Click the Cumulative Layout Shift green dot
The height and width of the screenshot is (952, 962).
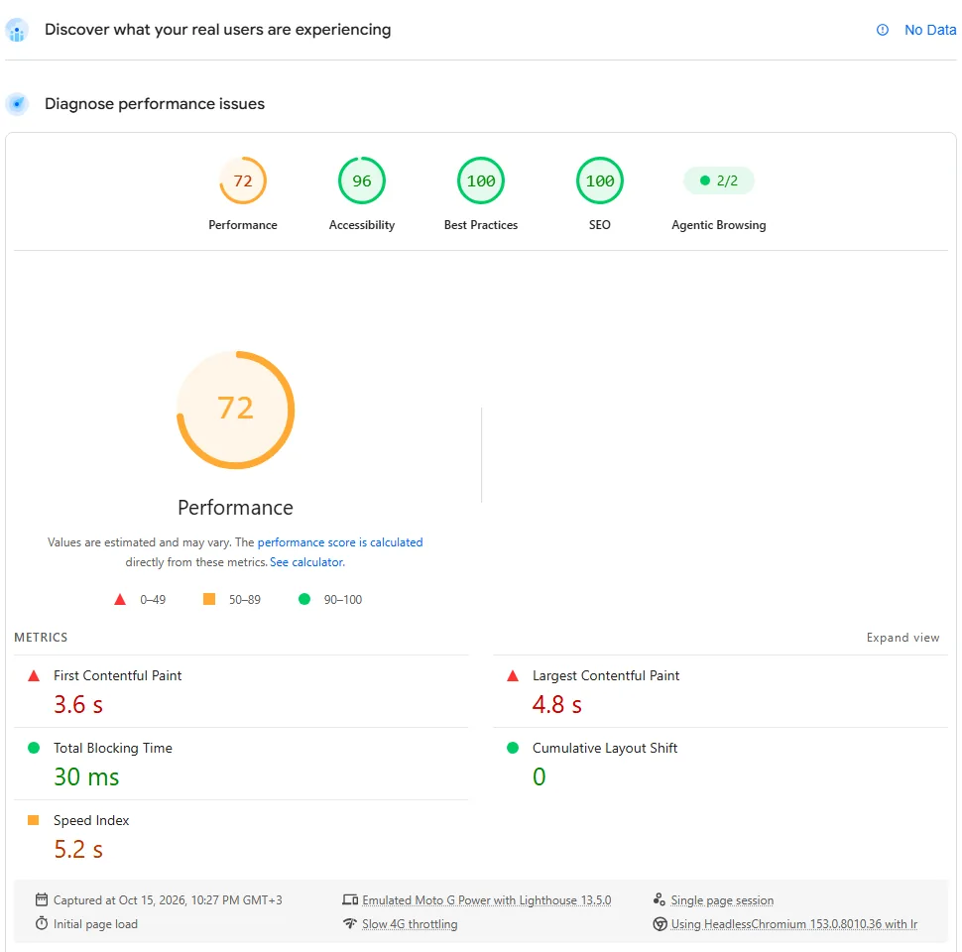coord(513,748)
